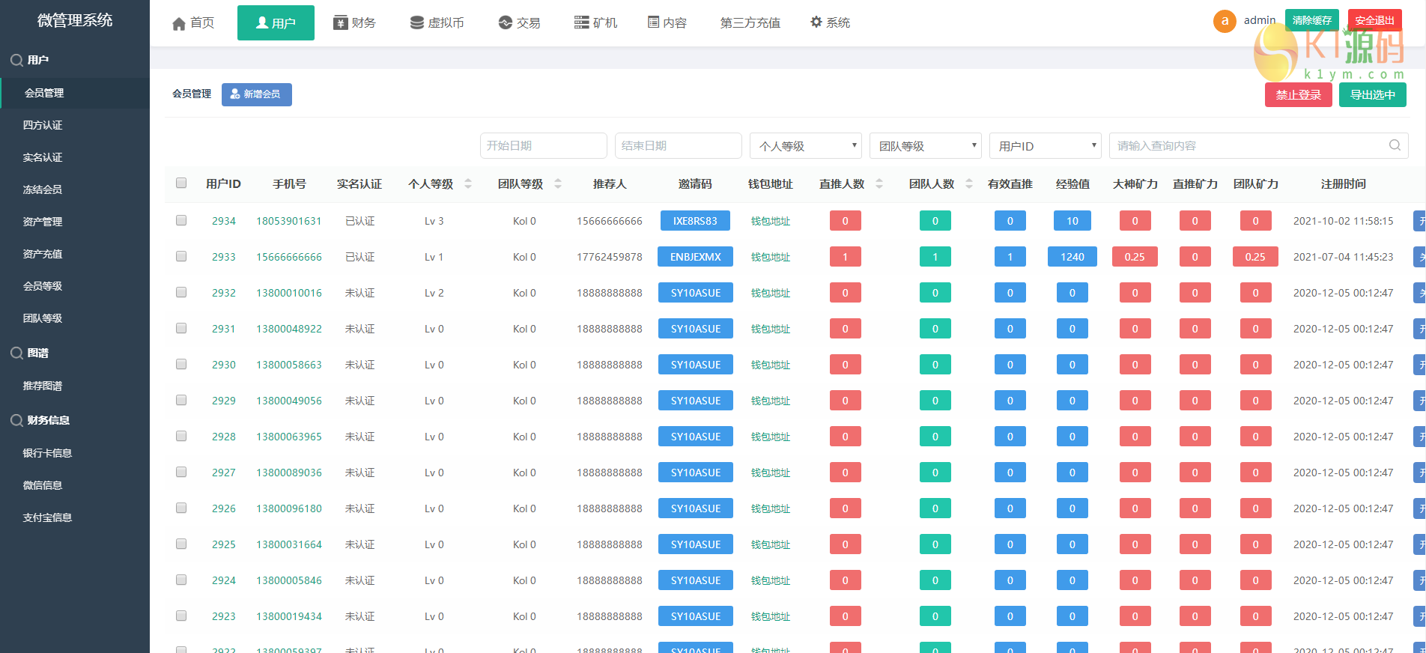The height and width of the screenshot is (653, 1426).
Task: Open user ID 2933 link
Action: point(224,257)
